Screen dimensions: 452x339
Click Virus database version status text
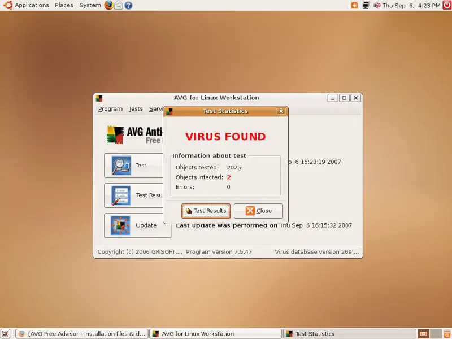point(317,252)
